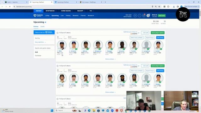Click A. Bregman's player photo
Viewport: 201px width, 113px height.
pos(98,45)
